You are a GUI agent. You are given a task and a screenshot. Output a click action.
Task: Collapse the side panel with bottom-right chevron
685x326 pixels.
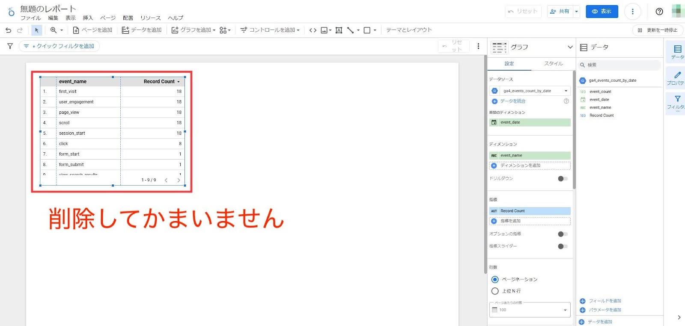point(679,317)
